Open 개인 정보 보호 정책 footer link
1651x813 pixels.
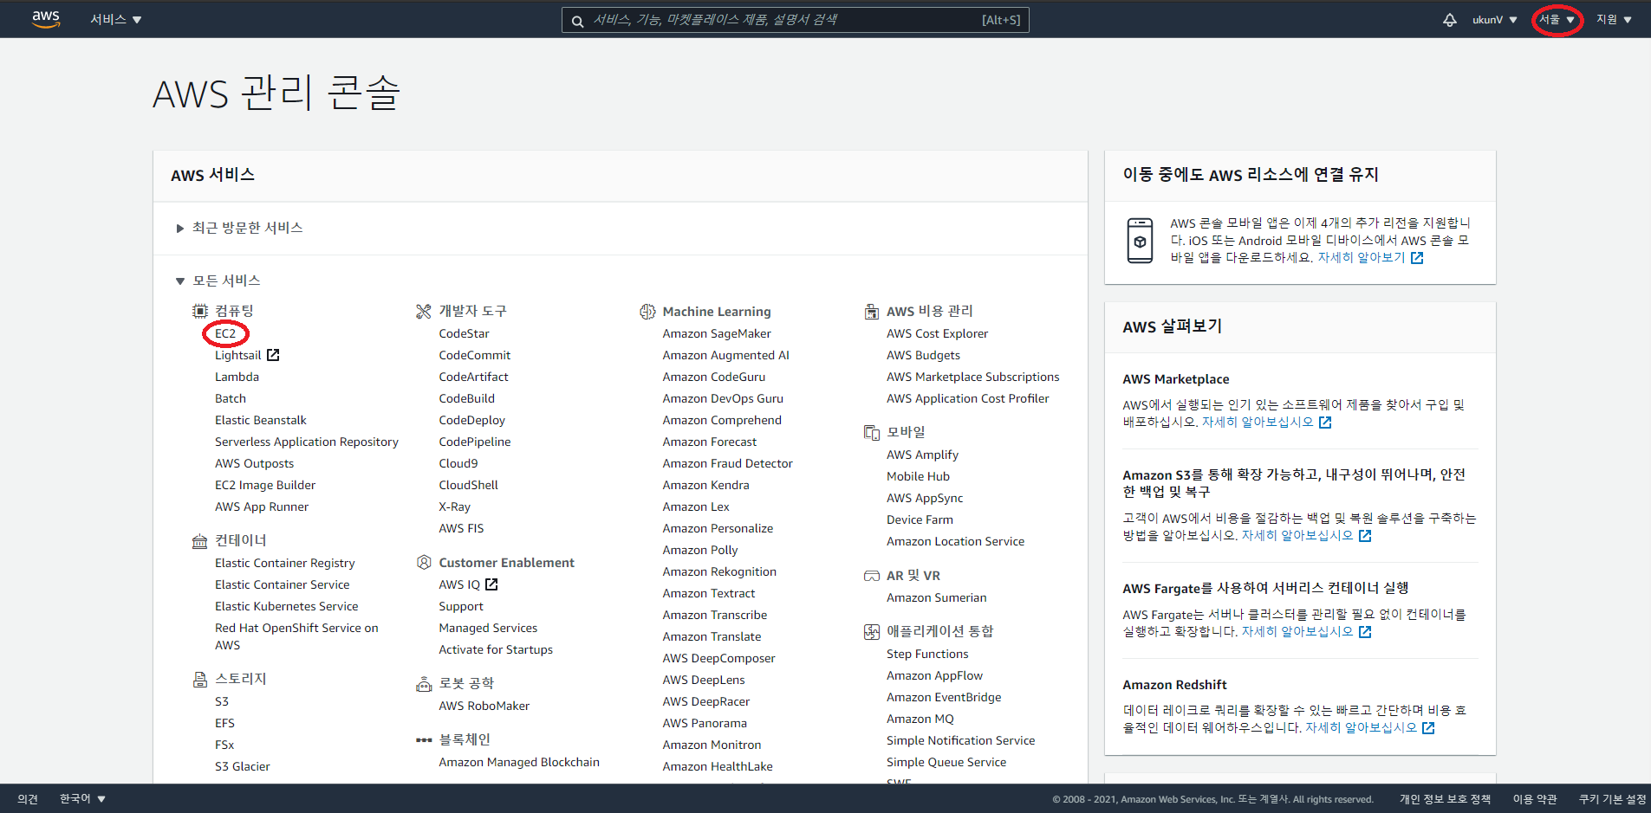(1445, 798)
